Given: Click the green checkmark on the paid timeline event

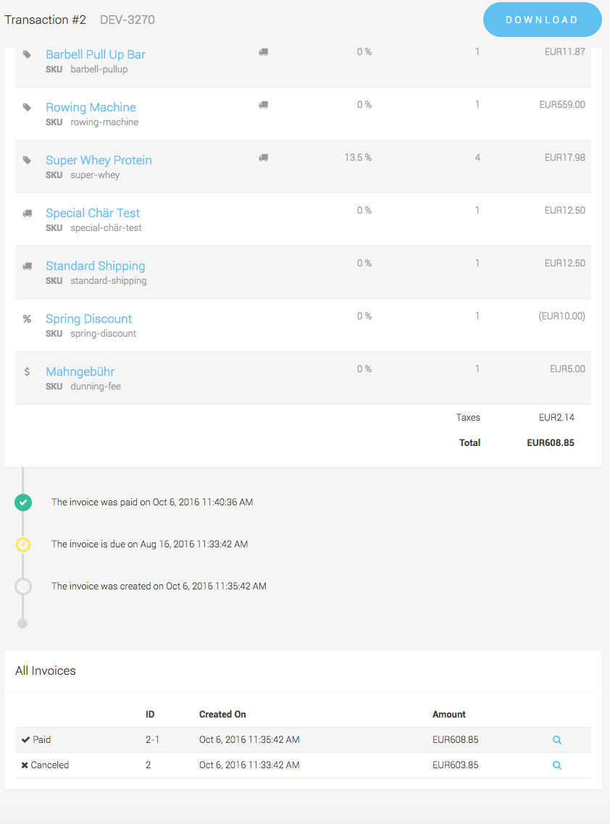Looking at the screenshot, I should point(22,502).
